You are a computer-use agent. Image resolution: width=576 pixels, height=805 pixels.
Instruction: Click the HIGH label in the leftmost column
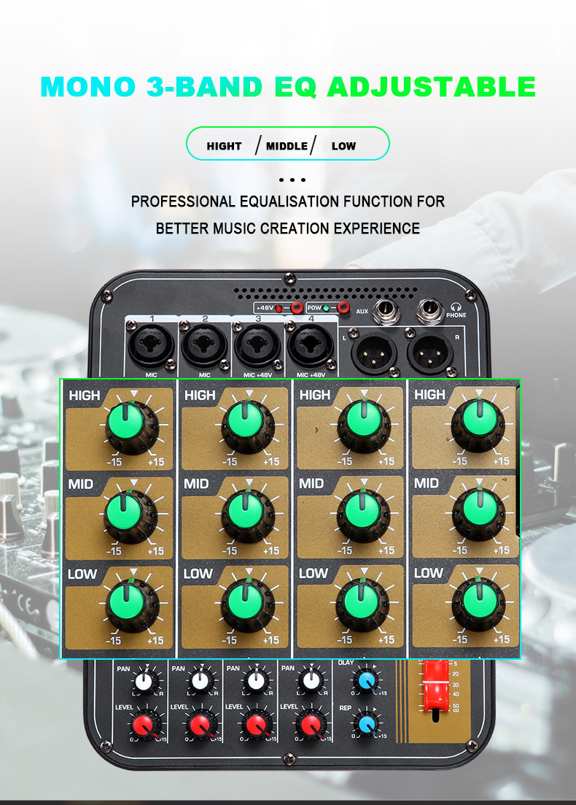85,396
